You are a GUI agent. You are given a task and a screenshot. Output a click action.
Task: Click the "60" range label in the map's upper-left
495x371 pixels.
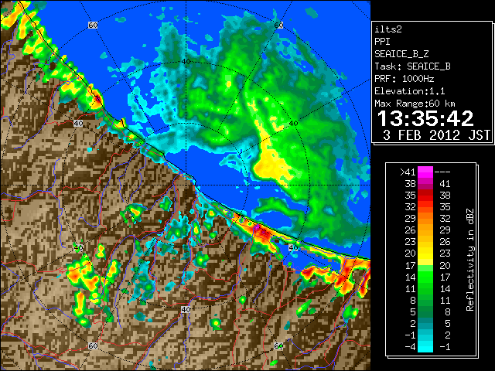tap(93, 25)
